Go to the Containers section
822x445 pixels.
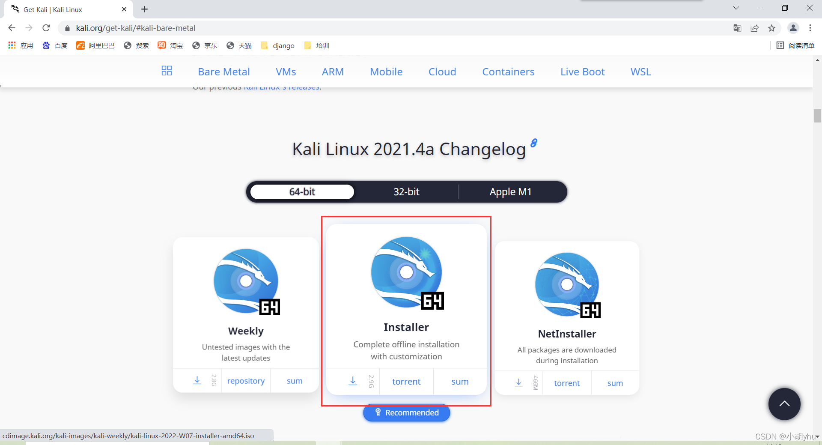coord(508,72)
